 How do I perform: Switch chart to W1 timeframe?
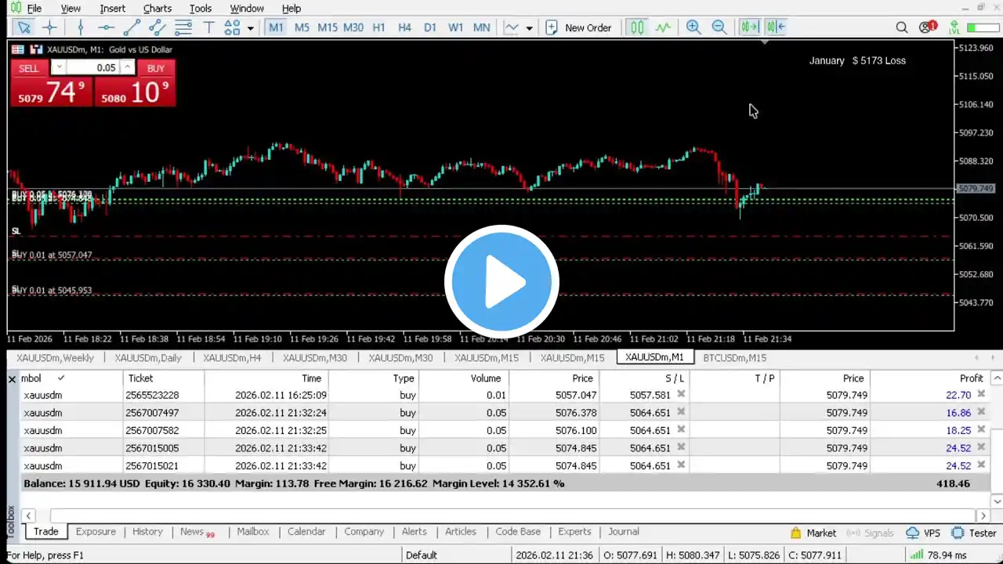pyautogui.click(x=455, y=27)
